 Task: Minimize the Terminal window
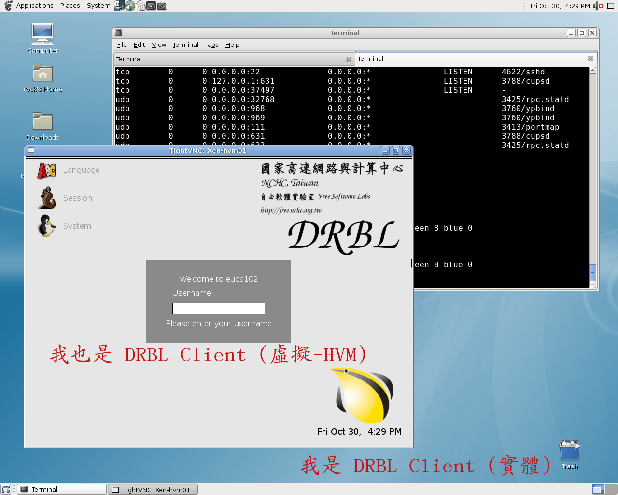click(571, 33)
